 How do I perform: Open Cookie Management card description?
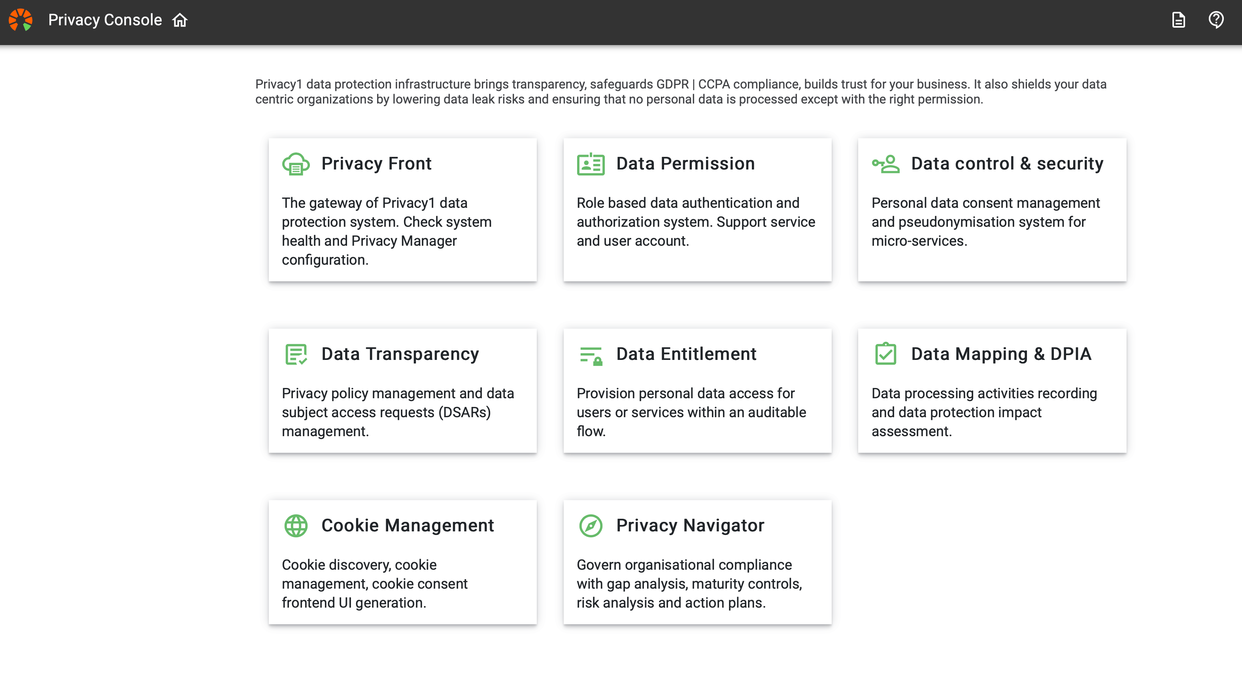pos(374,584)
